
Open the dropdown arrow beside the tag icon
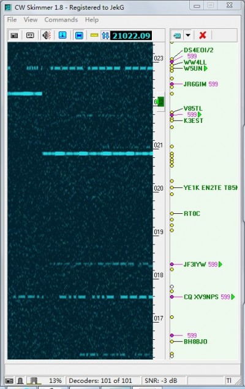click(x=188, y=35)
